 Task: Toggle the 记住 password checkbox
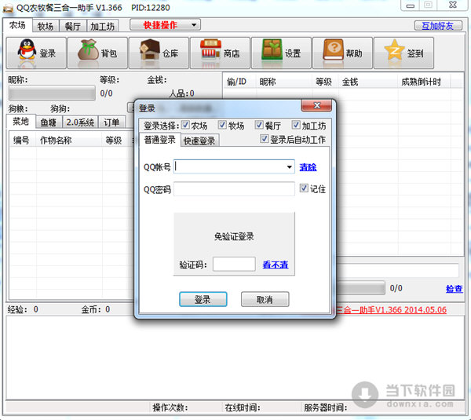(x=304, y=188)
